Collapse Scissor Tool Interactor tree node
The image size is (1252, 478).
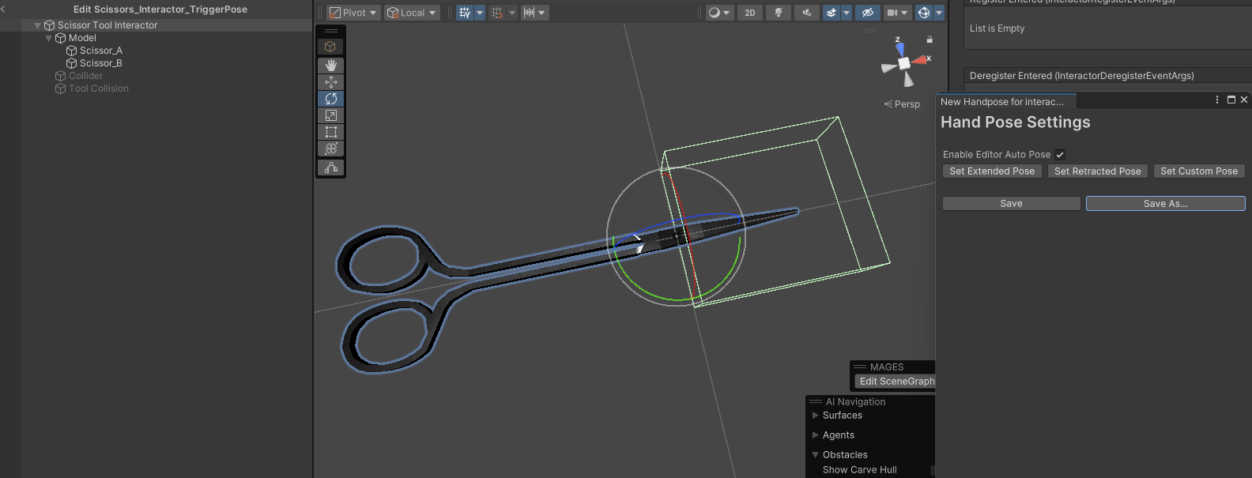tap(37, 25)
